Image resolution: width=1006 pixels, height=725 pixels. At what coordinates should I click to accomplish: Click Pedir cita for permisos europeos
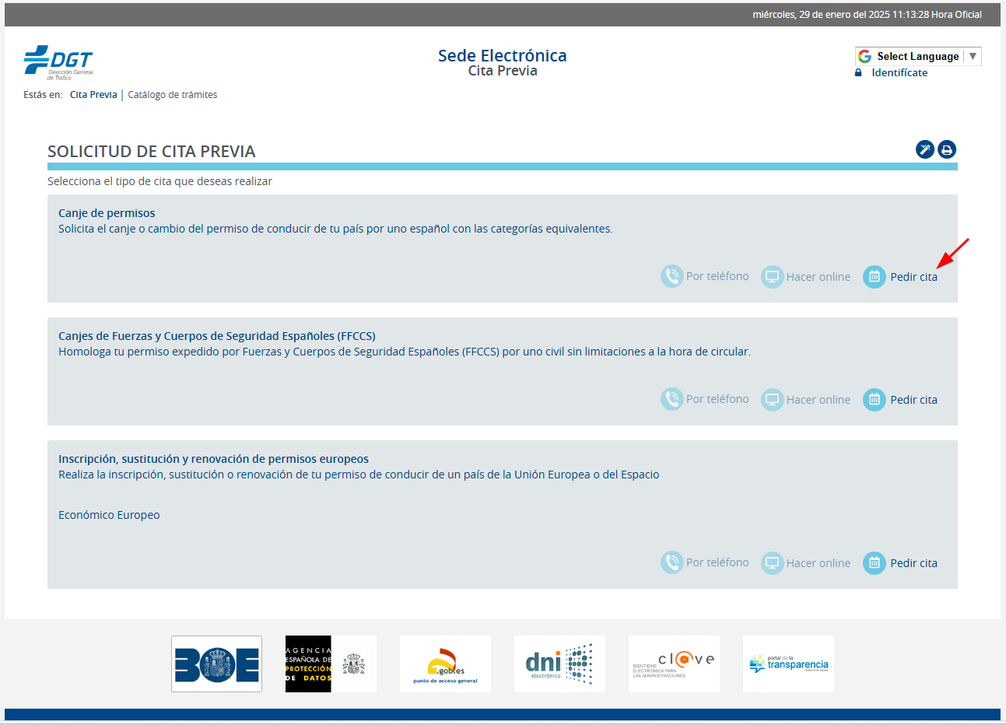913,563
